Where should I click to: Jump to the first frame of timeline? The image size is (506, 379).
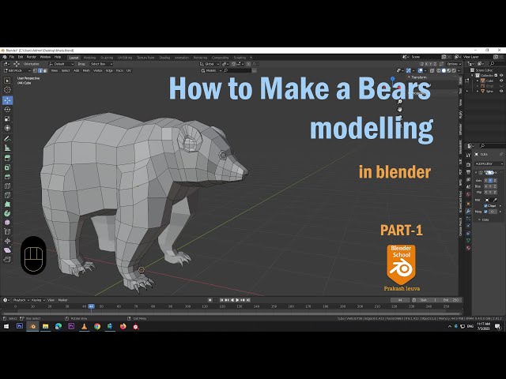[x=221, y=300]
